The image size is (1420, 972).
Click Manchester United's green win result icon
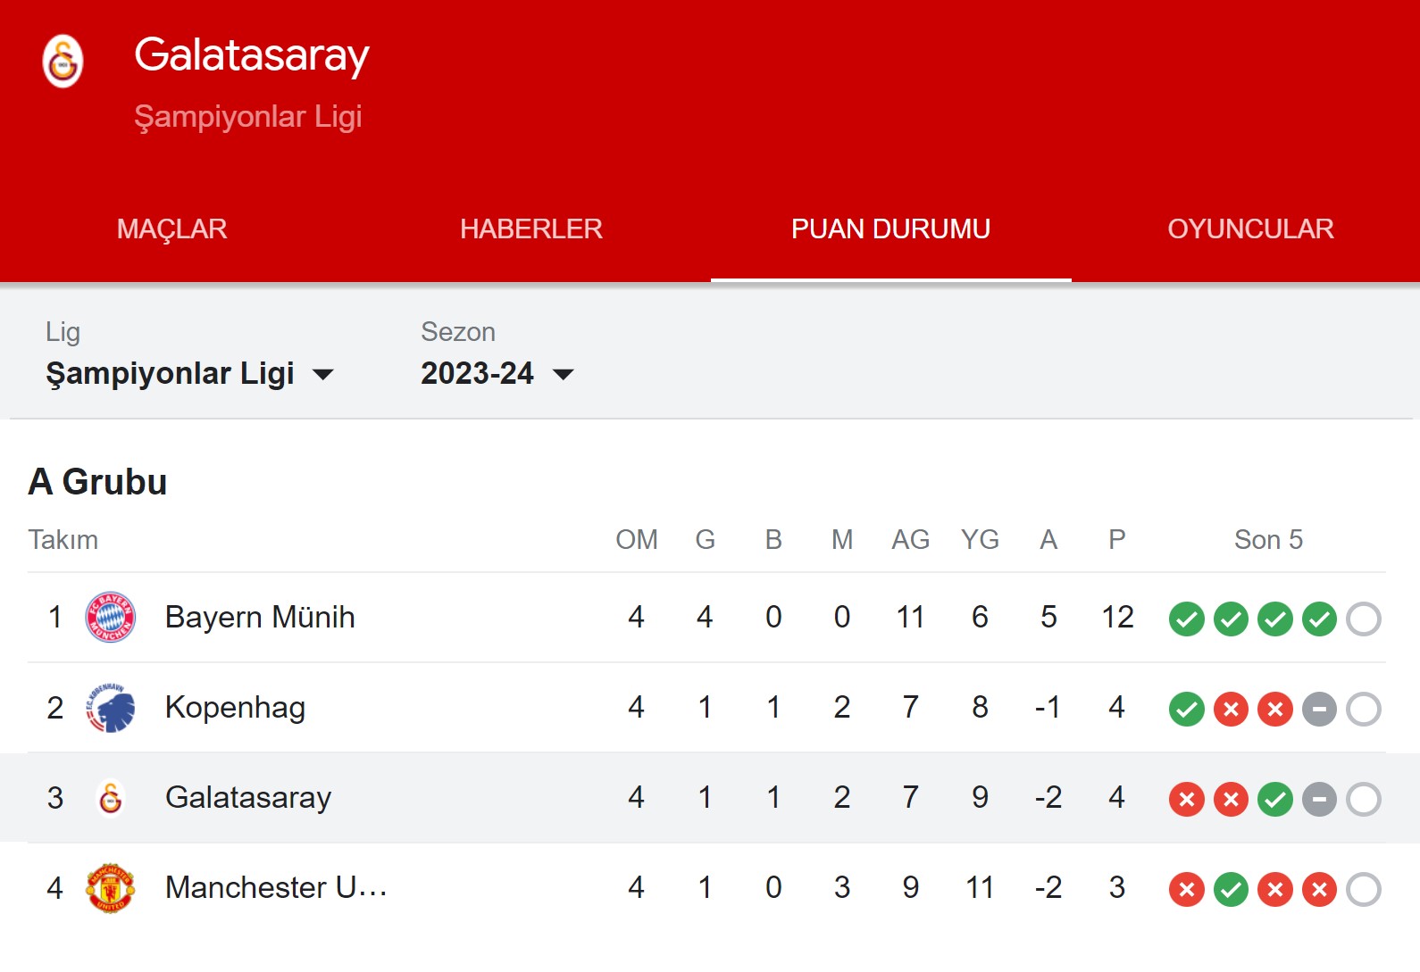point(1231,889)
